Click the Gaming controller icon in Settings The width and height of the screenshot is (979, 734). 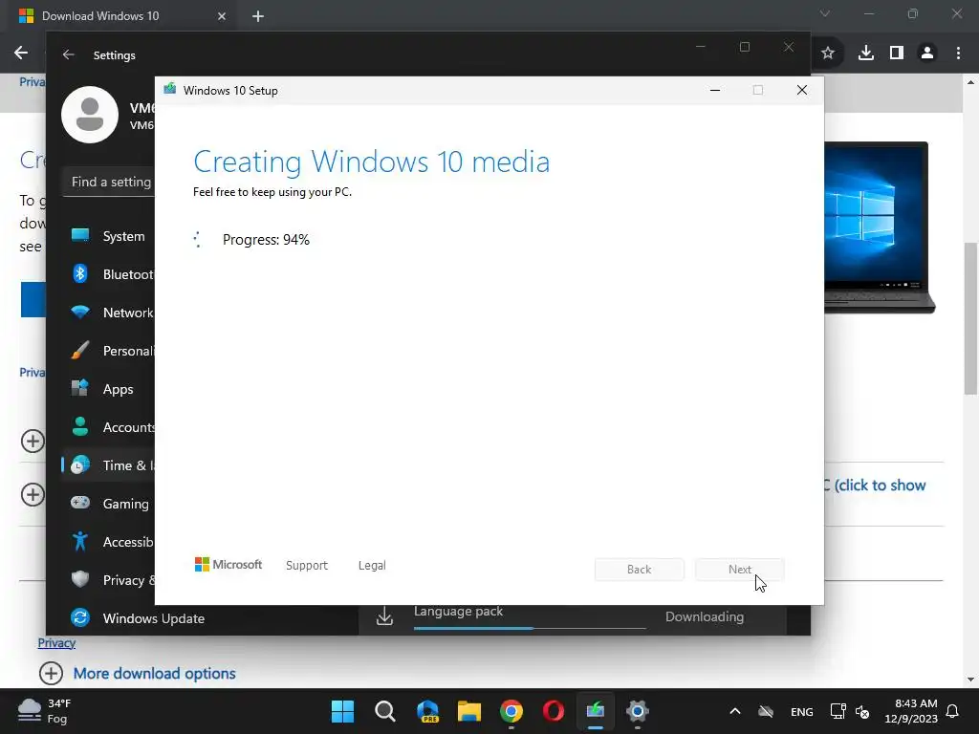click(x=80, y=503)
